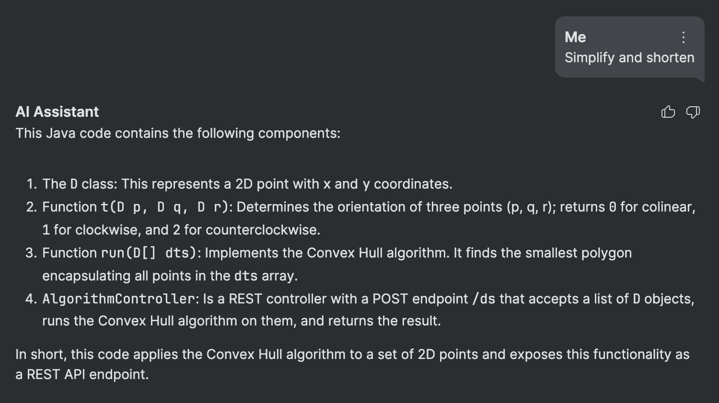
Task: Click the 'D' code before 'objects'
Action: (637, 299)
